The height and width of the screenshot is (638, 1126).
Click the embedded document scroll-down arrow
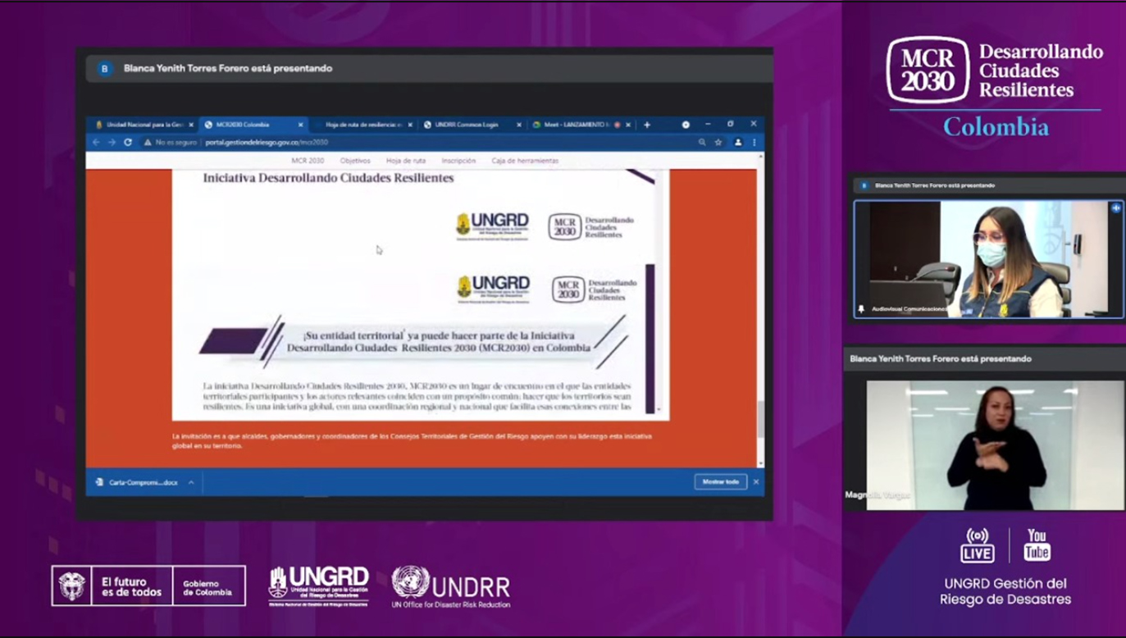pyautogui.click(x=659, y=408)
